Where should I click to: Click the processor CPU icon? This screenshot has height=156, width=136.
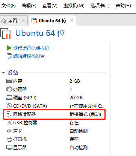click(x=9, y=89)
